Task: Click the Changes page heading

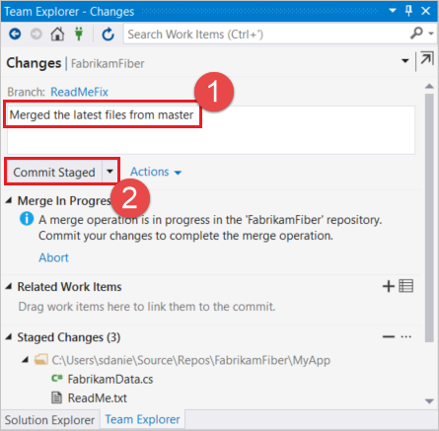Action: [34, 63]
